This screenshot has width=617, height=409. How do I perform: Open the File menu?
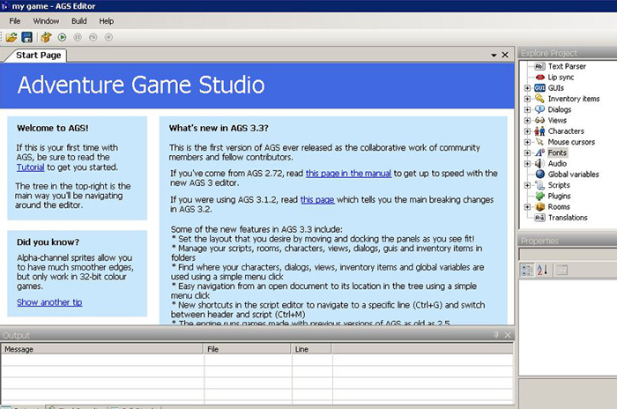click(x=15, y=21)
